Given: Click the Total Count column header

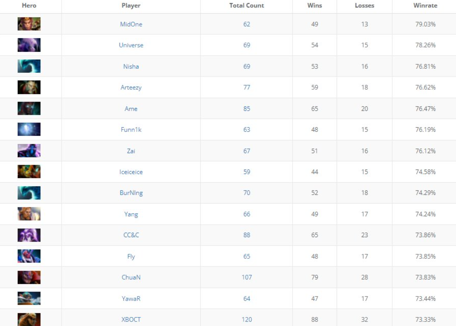Looking at the screenshot, I should coord(247,6).
